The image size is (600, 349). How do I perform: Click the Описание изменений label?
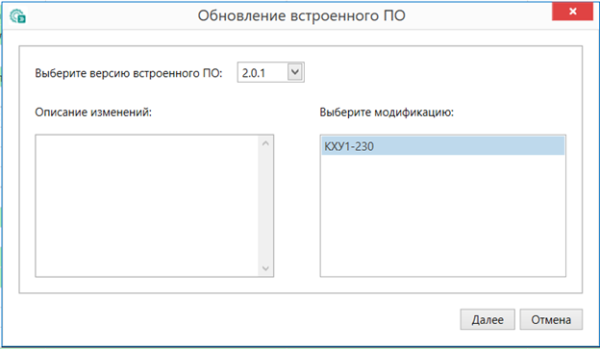(x=93, y=112)
